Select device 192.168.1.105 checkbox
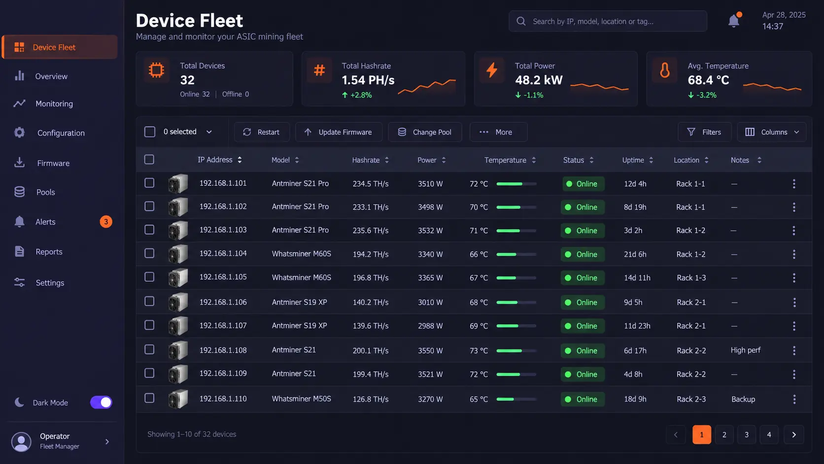Screen dimensions: 824x464 149,277
